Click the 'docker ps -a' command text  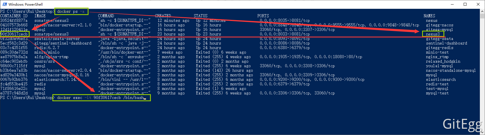click(71, 12)
